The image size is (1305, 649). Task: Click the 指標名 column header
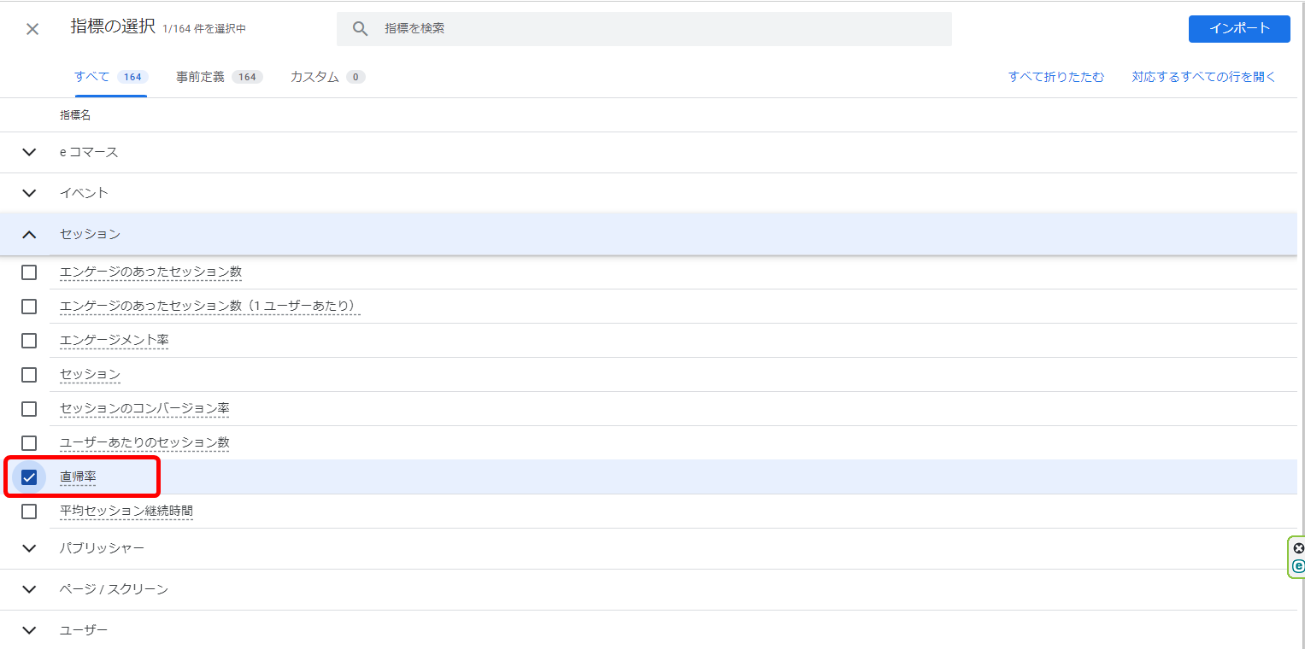(75, 115)
